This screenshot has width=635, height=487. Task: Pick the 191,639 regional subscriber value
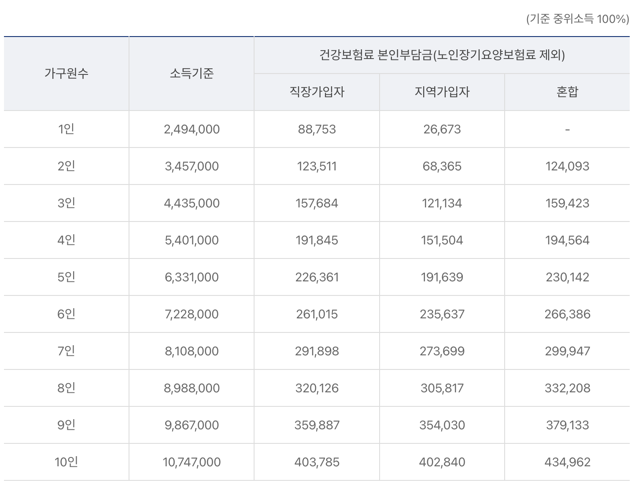442,277
